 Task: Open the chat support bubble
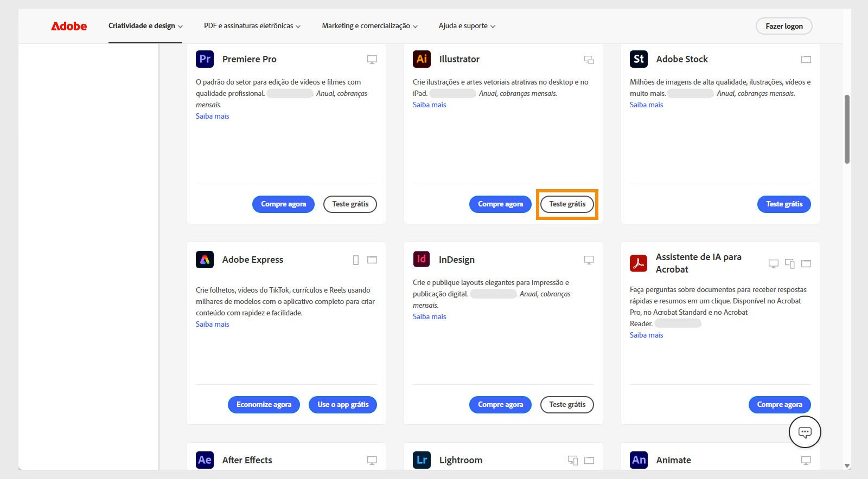tap(805, 432)
